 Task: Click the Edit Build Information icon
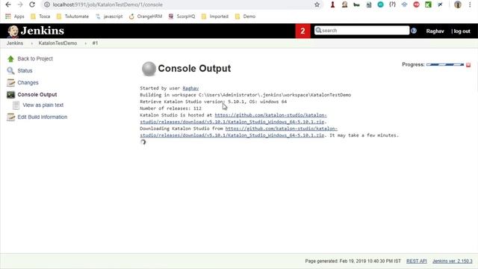click(10, 117)
